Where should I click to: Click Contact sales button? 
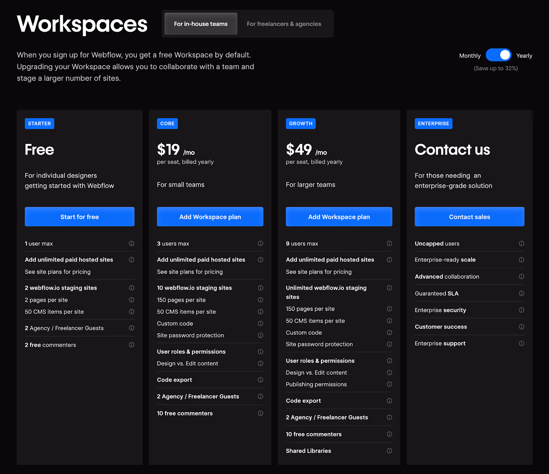[x=469, y=217]
